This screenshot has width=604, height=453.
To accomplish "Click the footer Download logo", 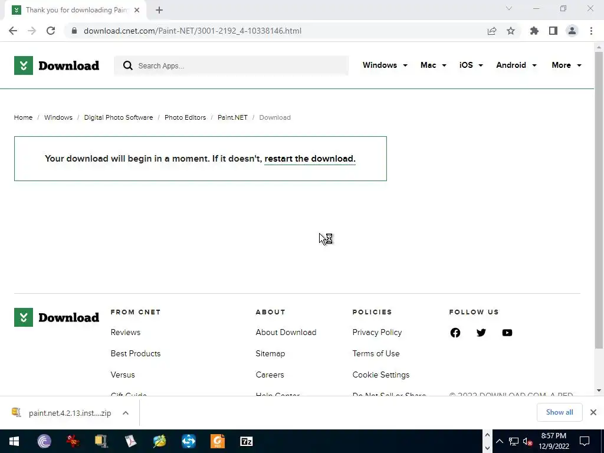I will coord(57,317).
